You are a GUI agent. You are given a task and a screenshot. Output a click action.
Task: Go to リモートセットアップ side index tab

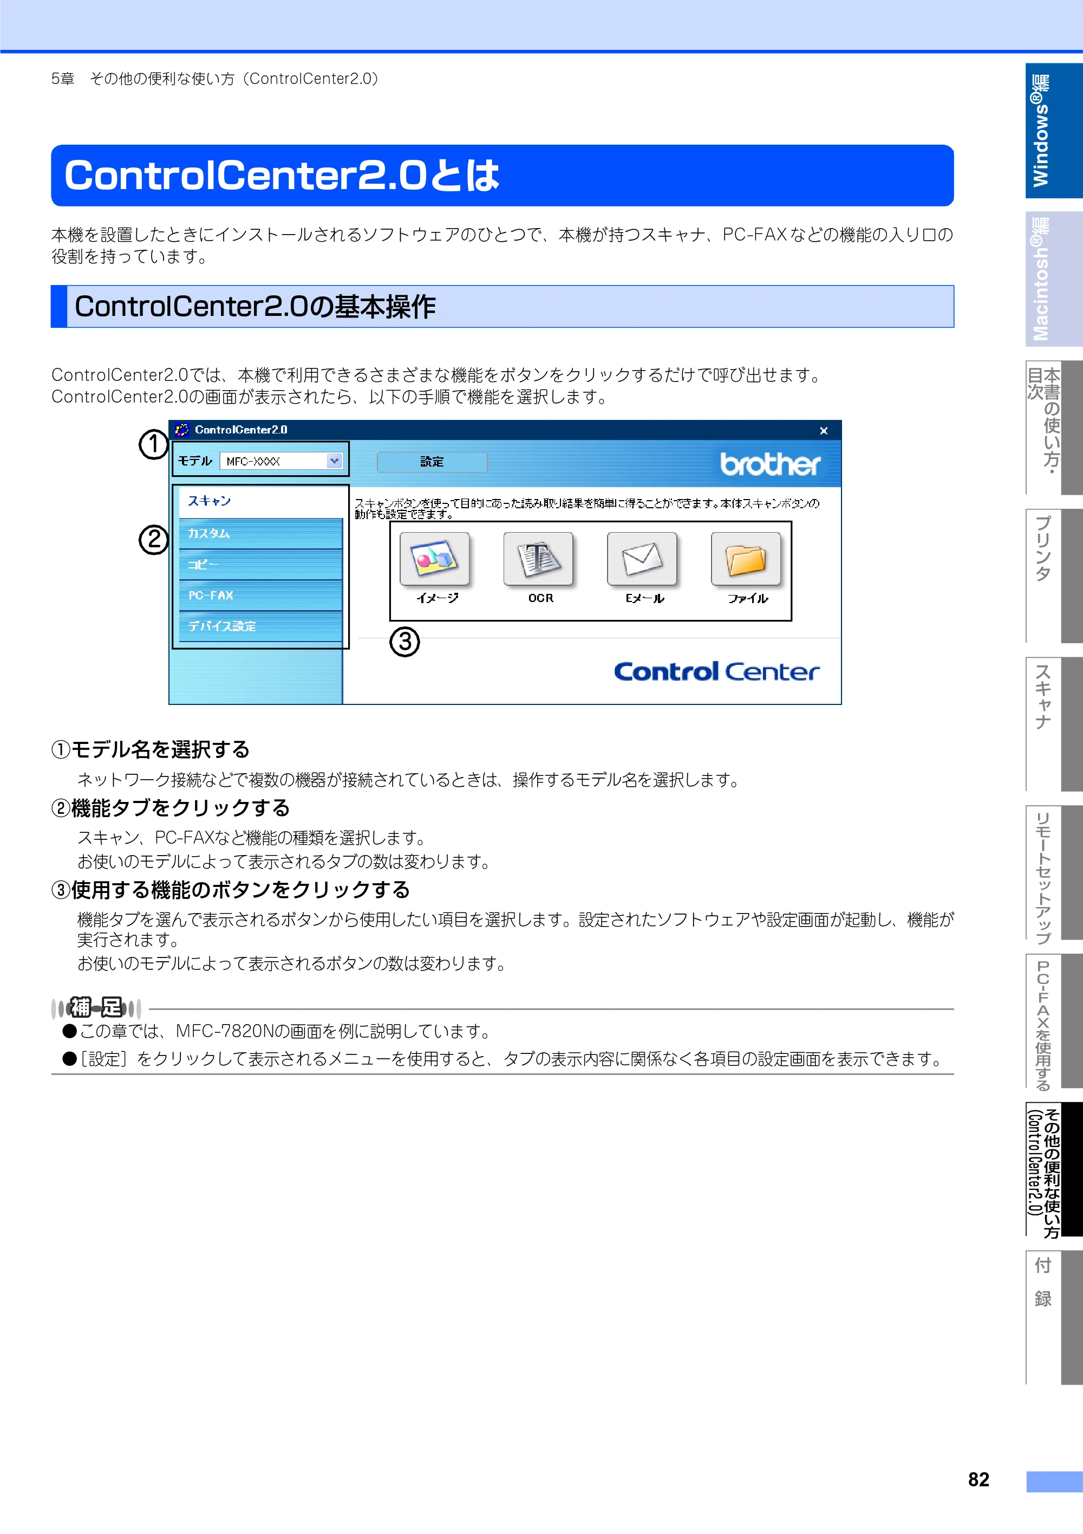[x=1054, y=872]
